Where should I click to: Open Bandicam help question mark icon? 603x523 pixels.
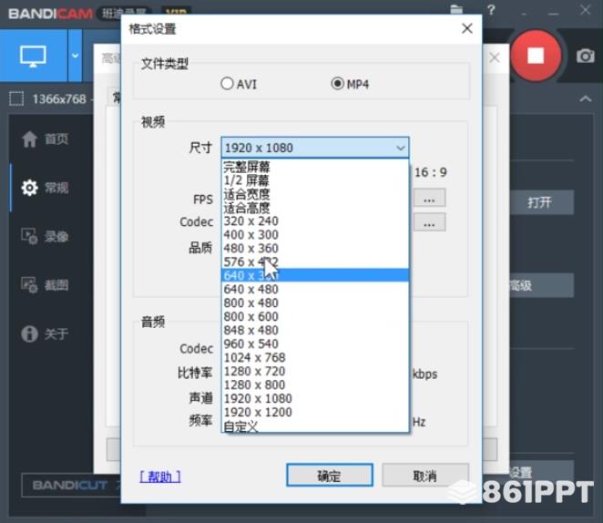pyautogui.click(x=491, y=9)
